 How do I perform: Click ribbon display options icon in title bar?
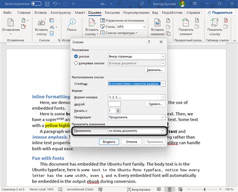195,4
